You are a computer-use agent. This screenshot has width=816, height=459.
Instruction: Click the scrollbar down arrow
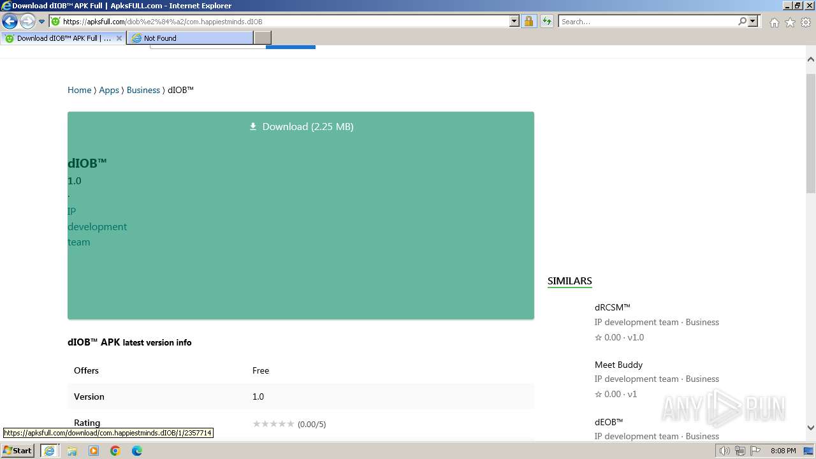tap(811, 428)
